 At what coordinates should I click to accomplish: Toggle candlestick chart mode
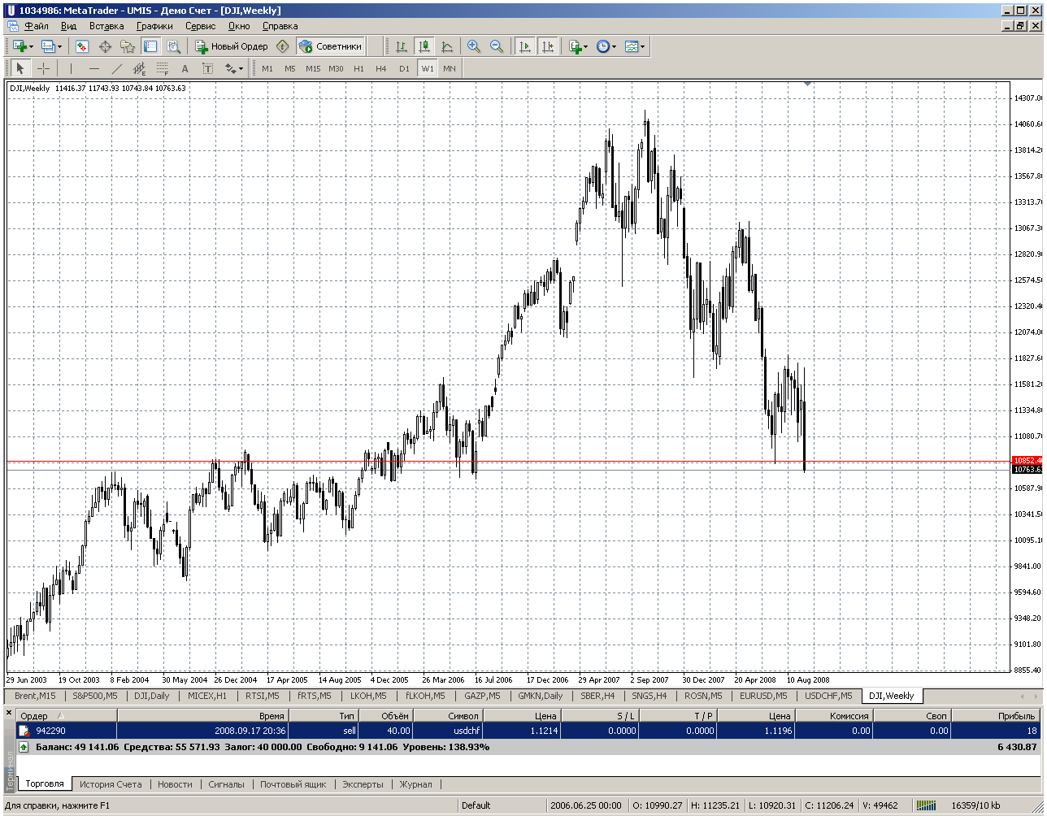tap(424, 46)
